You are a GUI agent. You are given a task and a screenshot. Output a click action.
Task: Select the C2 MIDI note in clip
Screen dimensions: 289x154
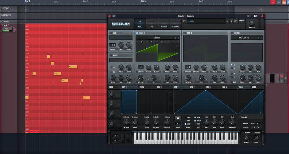click(86, 98)
